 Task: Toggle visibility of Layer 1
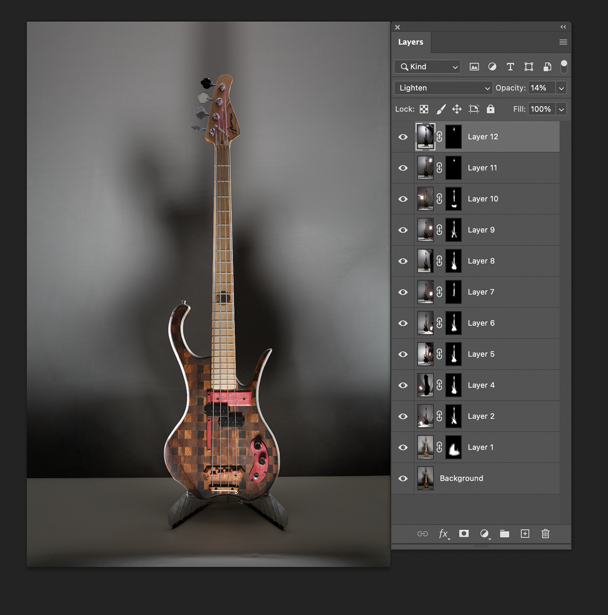pos(403,448)
